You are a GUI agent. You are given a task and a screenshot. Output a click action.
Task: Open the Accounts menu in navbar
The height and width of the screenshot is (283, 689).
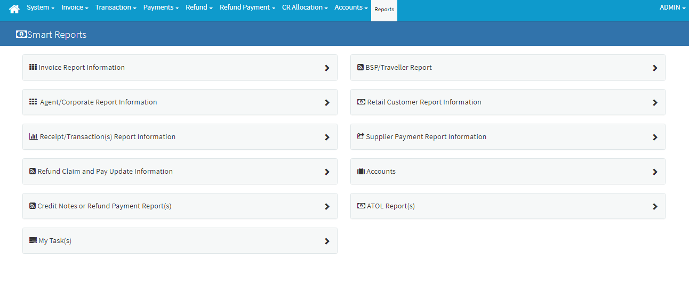351,7
